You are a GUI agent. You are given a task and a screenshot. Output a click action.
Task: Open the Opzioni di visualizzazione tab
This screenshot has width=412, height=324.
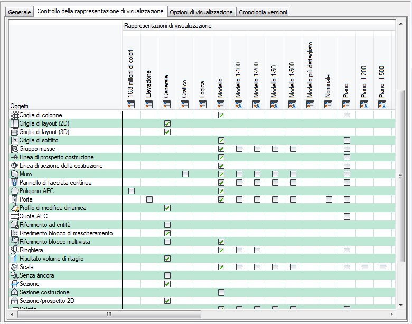(201, 12)
